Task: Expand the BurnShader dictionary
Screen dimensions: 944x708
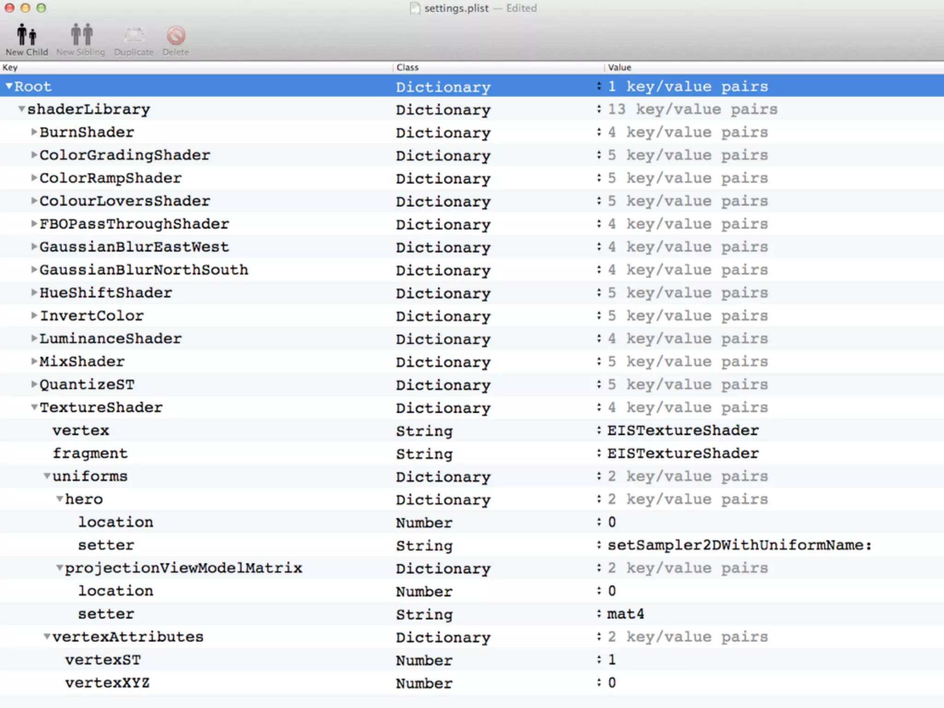Action: point(34,132)
